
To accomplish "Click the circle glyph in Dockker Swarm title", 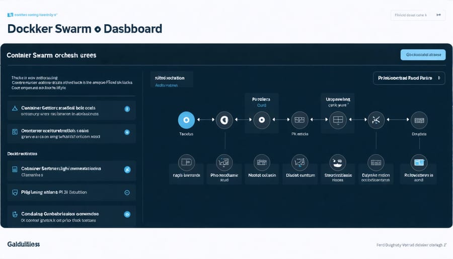I will click(98, 29).
